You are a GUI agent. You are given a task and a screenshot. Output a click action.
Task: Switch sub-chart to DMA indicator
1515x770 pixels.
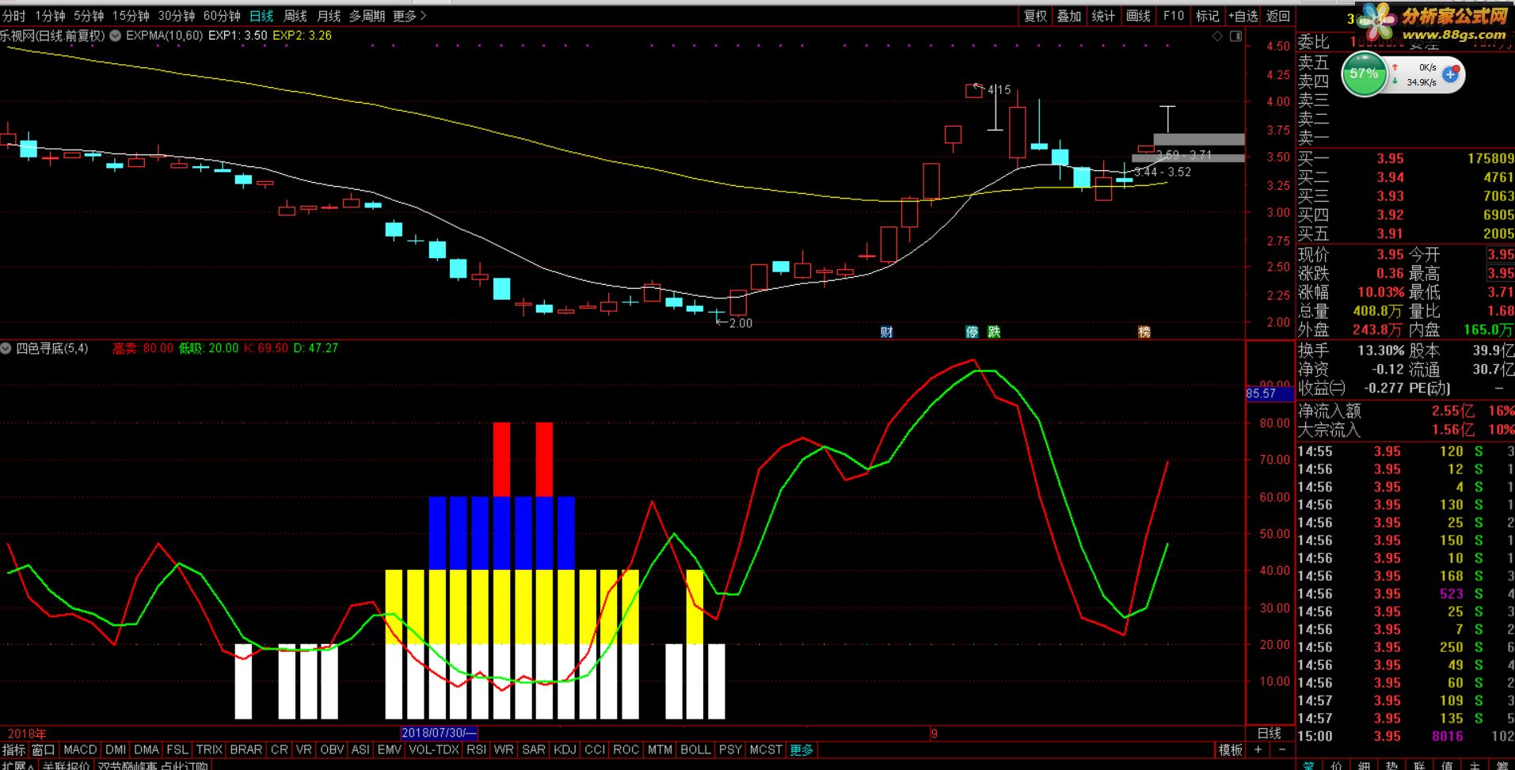tap(147, 749)
